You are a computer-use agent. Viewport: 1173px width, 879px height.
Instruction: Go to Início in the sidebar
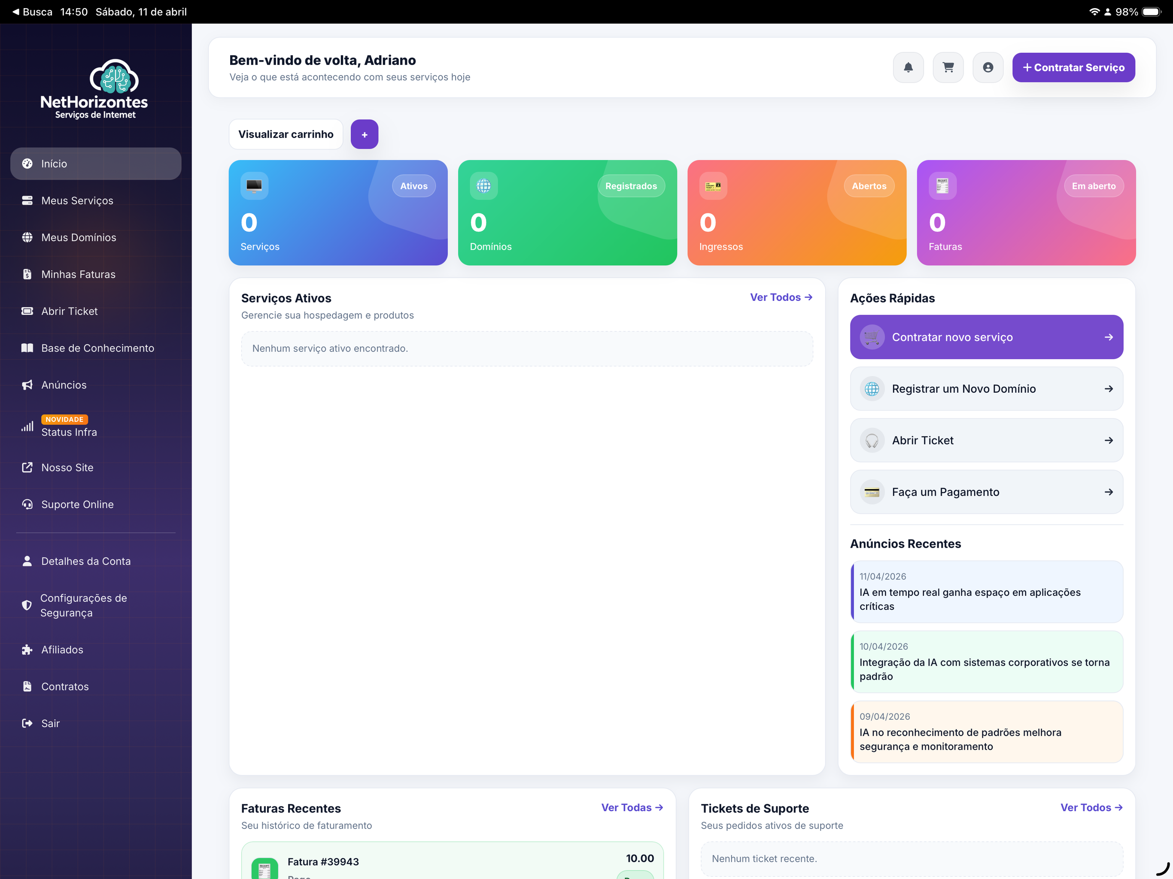point(95,164)
